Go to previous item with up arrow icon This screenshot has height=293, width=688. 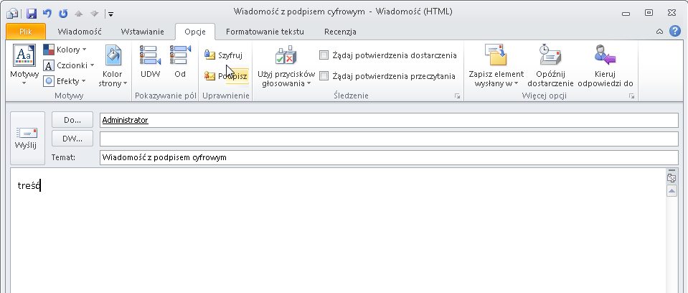tap(78, 13)
